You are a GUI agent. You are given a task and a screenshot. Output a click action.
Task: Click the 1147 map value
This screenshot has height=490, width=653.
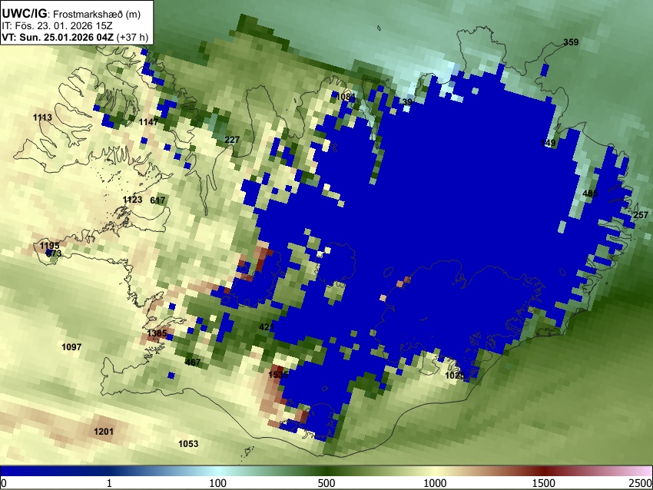tap(149, 122)
